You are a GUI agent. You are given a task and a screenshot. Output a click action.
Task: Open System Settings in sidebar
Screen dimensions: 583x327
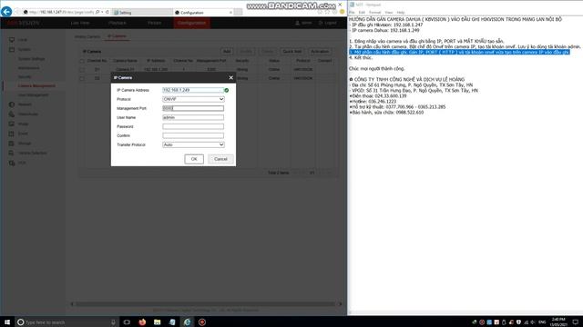tap(32, 59)
